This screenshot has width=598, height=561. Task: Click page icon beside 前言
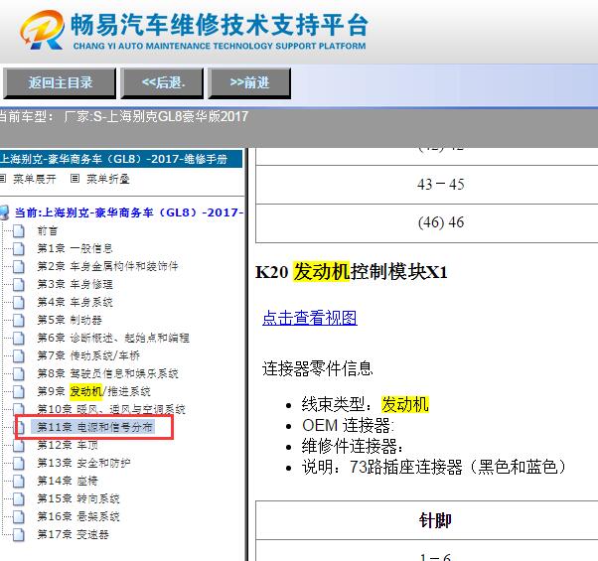[x=18, y=230]
